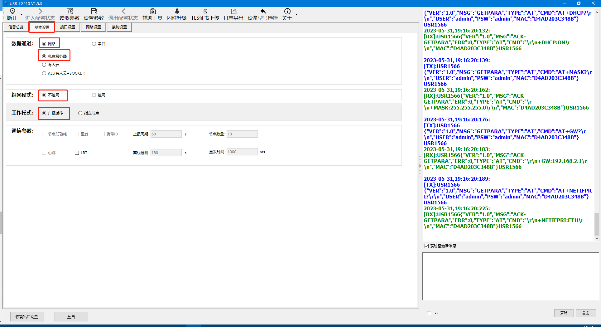Switch to the 网络设置 tab
The height and width of the screenshot is (327, 601).
pyautogui.click(x=94, y=27)
